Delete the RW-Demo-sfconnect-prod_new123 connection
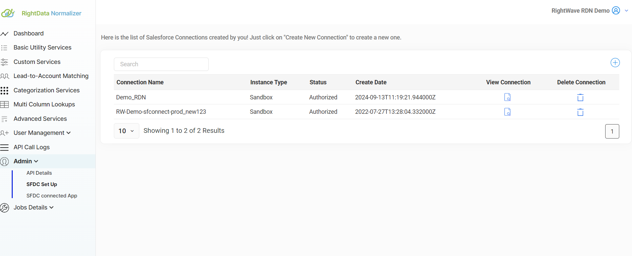Viewport: 632px width, 256px height. pos(580,112)
